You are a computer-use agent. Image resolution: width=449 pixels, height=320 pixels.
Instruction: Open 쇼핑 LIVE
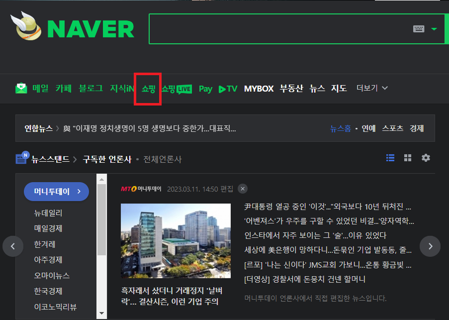[177, 89]
